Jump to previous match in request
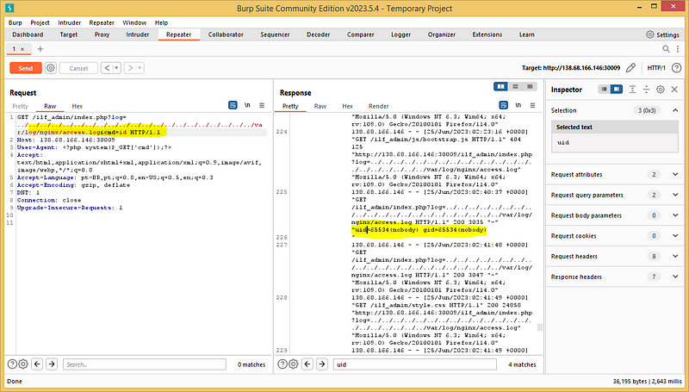 37,364
